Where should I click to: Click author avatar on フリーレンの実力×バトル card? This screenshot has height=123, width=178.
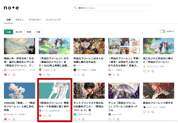point(110,114)
